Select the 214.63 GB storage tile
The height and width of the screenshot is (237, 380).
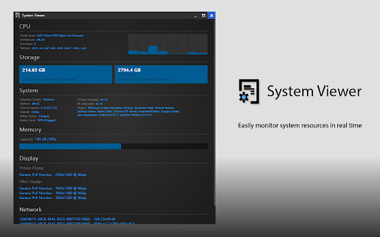[65, 74]
